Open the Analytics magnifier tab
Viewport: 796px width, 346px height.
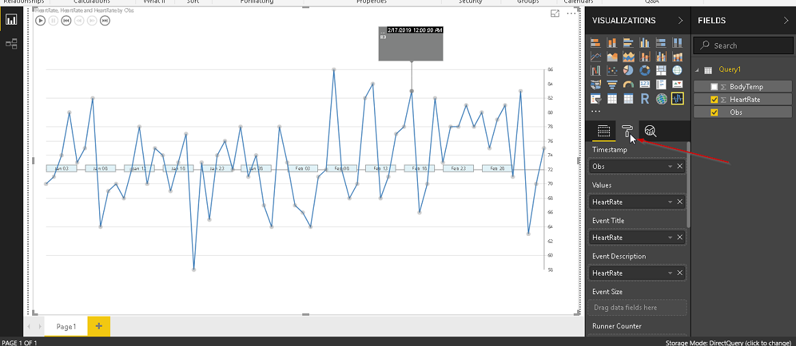(650, 131)
